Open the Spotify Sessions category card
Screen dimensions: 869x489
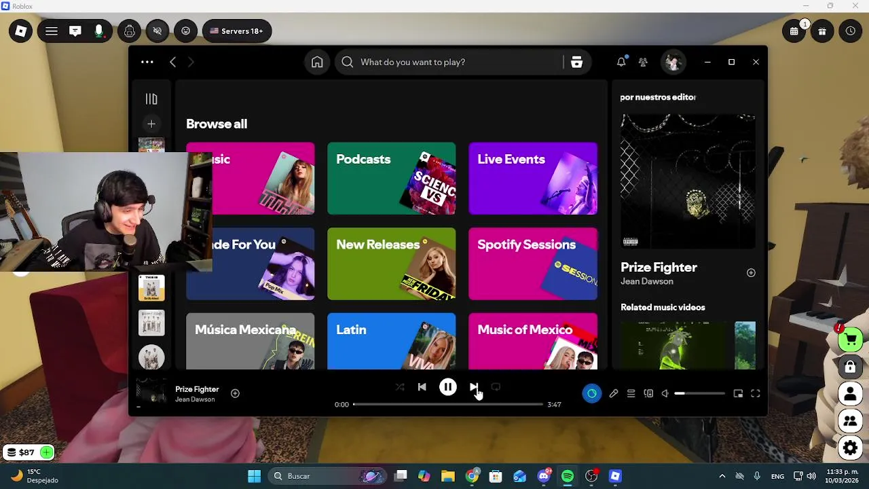click(533, 264)
